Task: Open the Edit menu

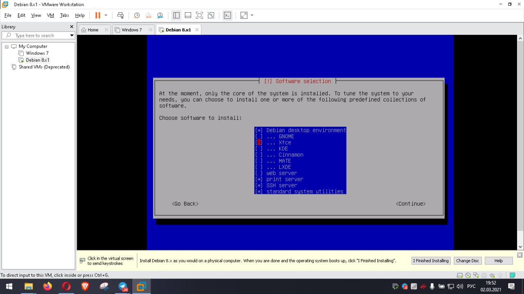Action: coord(21,15)
